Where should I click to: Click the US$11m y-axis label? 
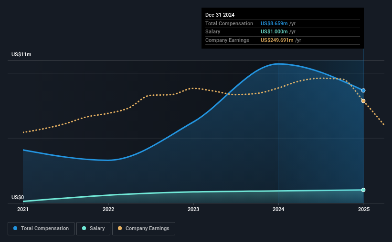point(21,54)
